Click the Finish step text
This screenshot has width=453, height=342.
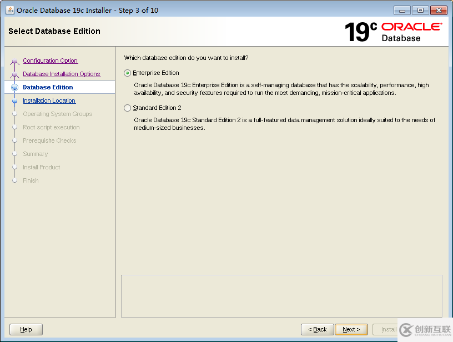coord(31,180)
